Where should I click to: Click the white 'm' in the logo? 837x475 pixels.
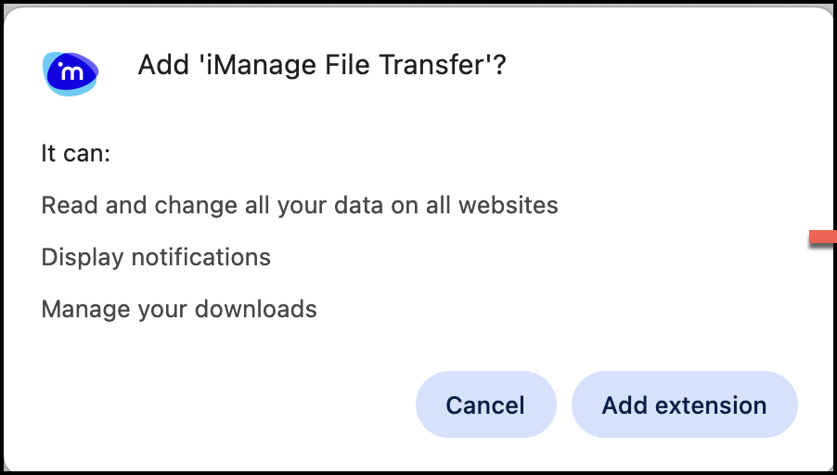pyautogui.click(x=69, y=71)
